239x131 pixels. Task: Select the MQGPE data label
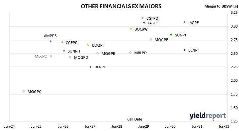108,54
